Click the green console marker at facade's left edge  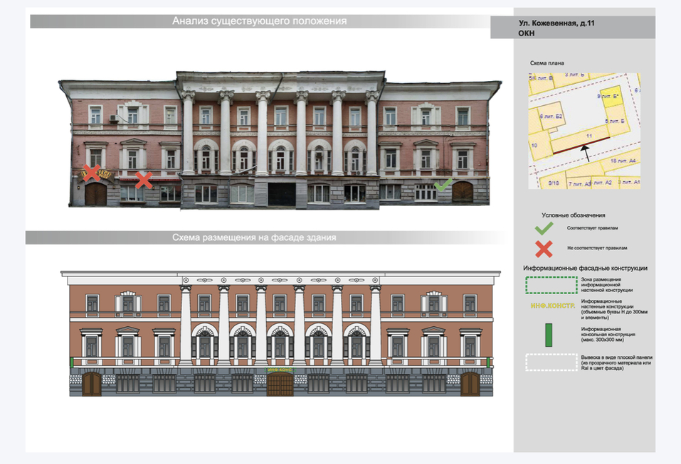[70, 362]
